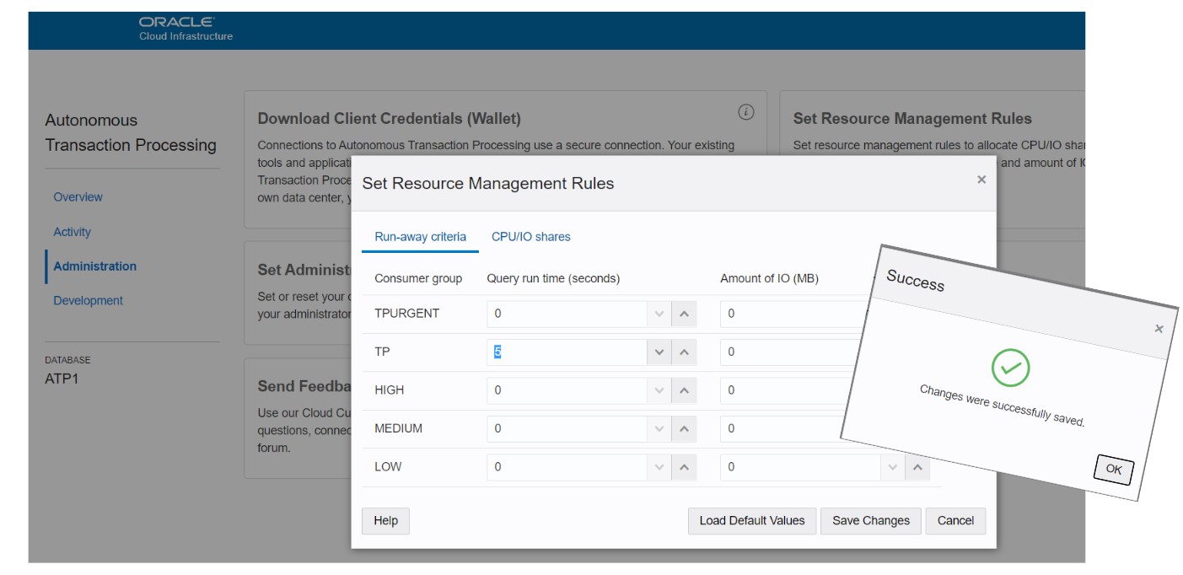The image size is (1183, 575).
Task: Open Help for resource management rules
Action: click(x=385, y=520)
